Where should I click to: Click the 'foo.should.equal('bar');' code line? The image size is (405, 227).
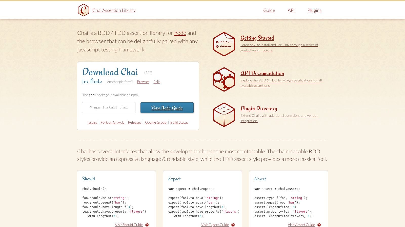click(x=104, y=203)
